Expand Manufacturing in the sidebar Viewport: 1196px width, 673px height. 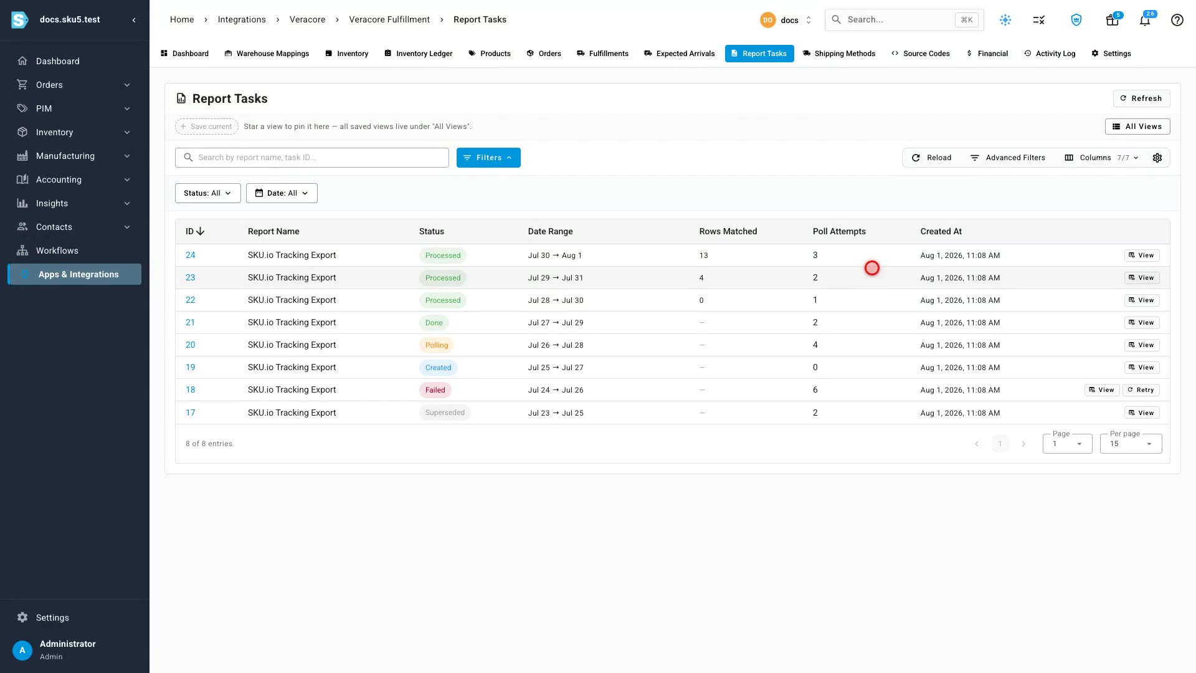click(75, 156)
